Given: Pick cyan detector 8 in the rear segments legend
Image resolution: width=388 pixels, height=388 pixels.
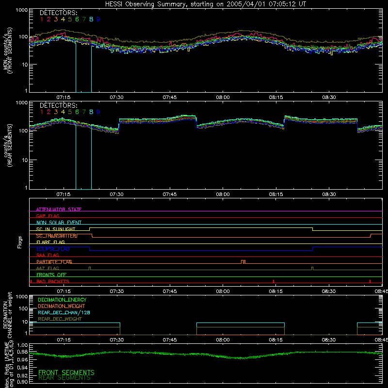Looking at the screenshot, I should (x=91, y=112).
